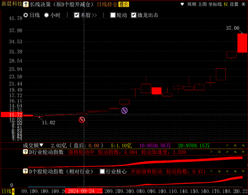Click zoom magnifier icon in 成交额 row
Viewport: 248px width, 195px height.
point(243,145)
